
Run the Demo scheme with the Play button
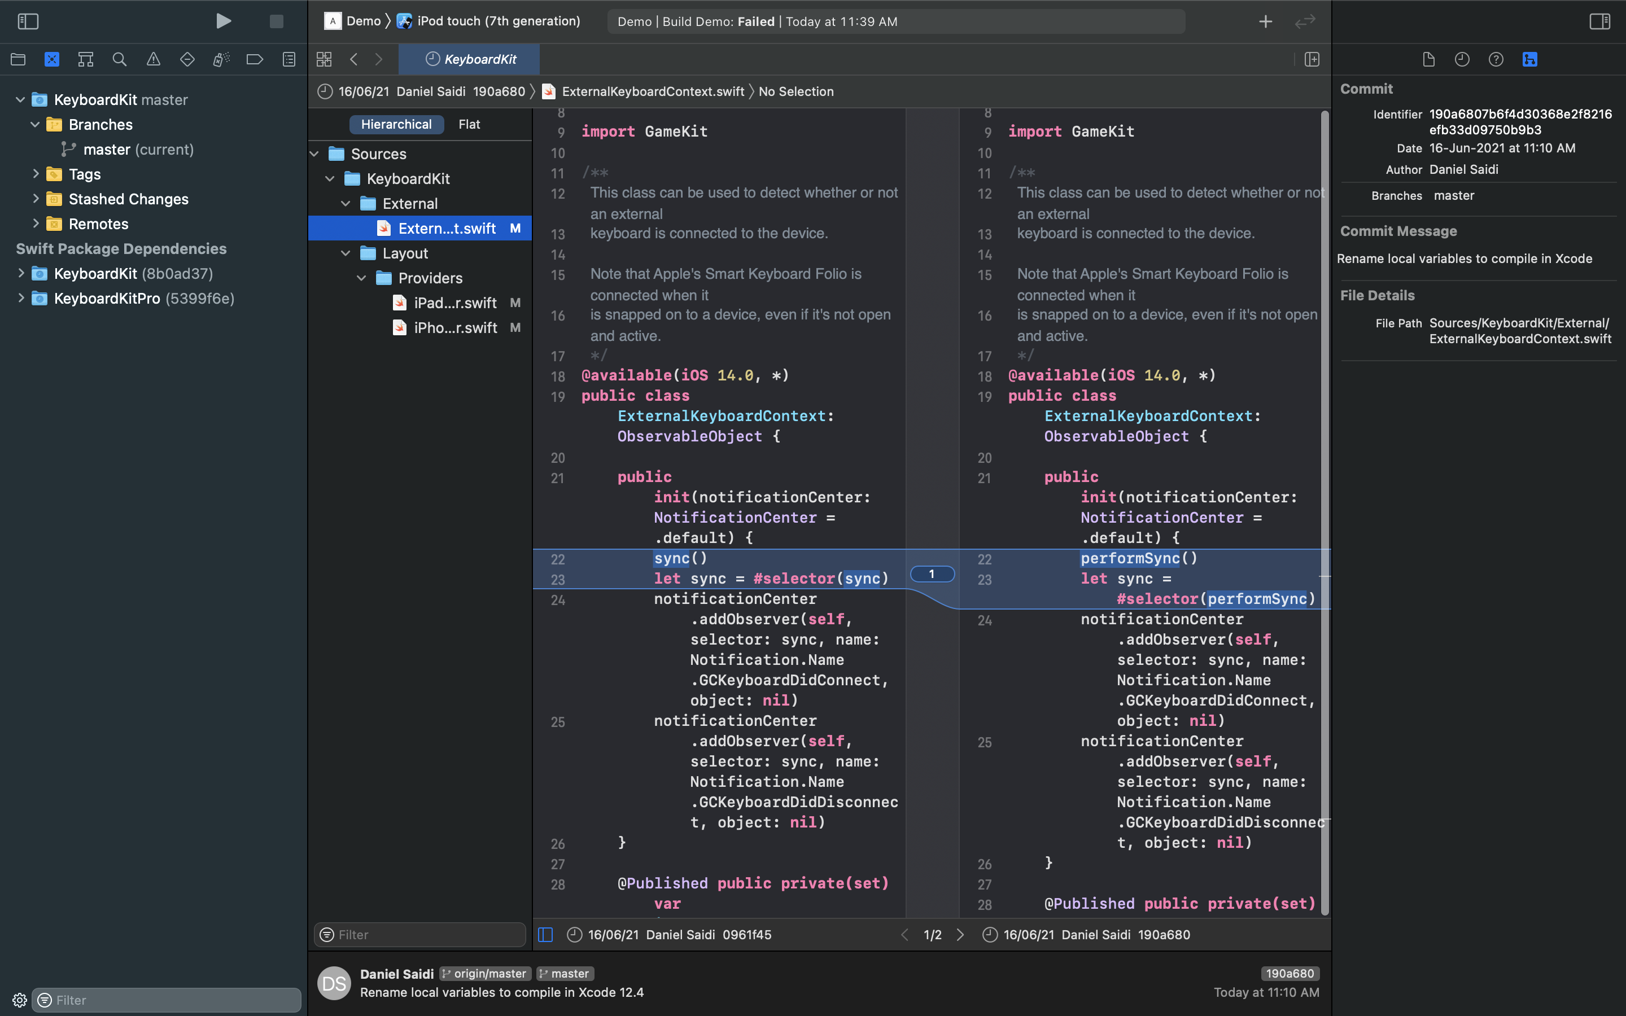223,21
